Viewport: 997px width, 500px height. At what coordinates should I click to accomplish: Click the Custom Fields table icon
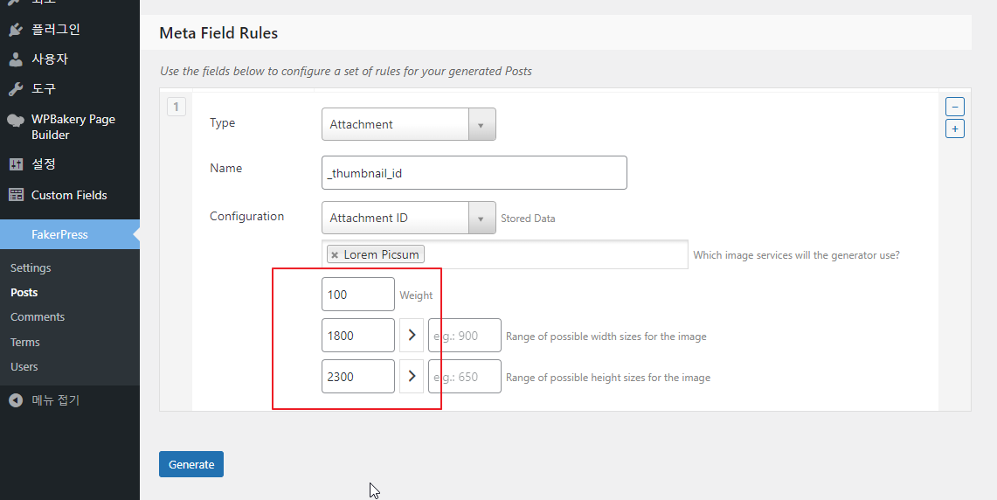click(x=16, y=195)
